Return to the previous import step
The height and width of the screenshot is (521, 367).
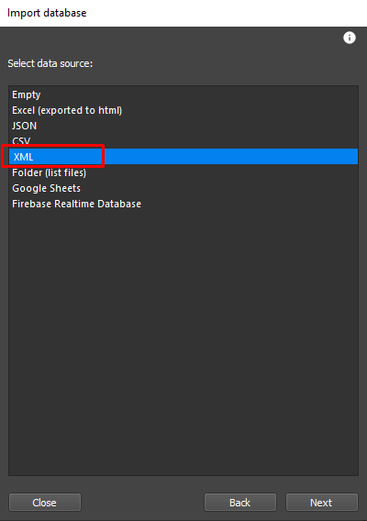click(240, 502)
